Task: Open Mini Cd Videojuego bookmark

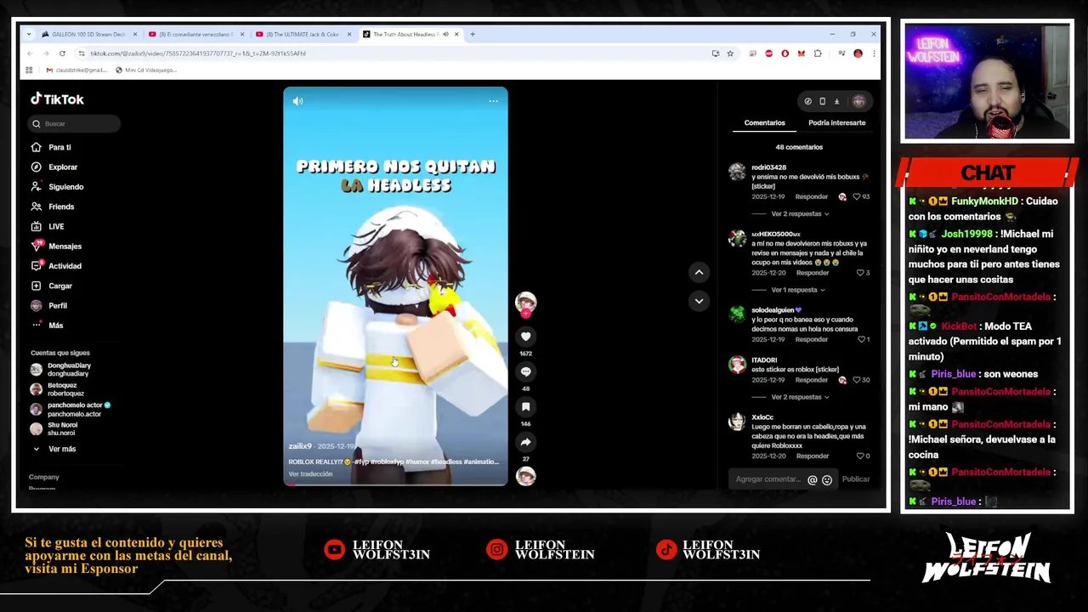Action: [145, 71]
